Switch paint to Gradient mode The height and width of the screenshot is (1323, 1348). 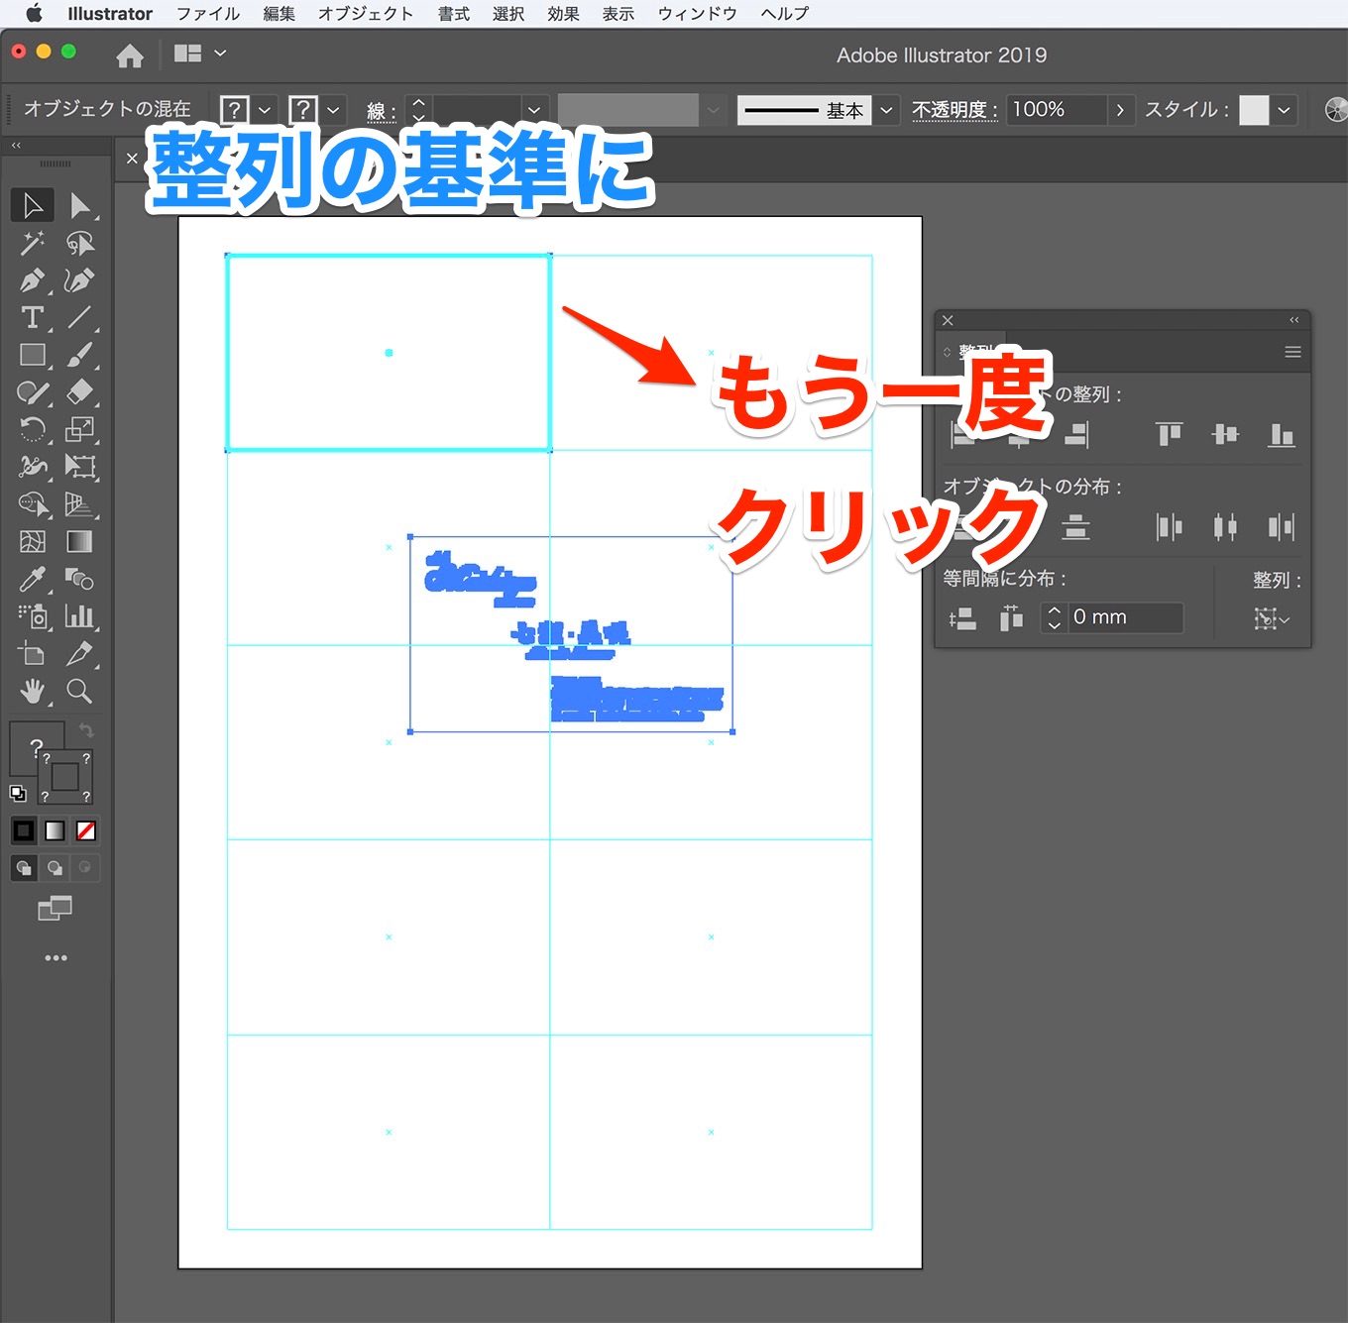coord(56,830)
